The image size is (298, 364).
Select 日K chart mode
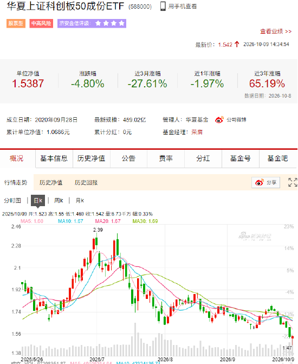point(38,200)
